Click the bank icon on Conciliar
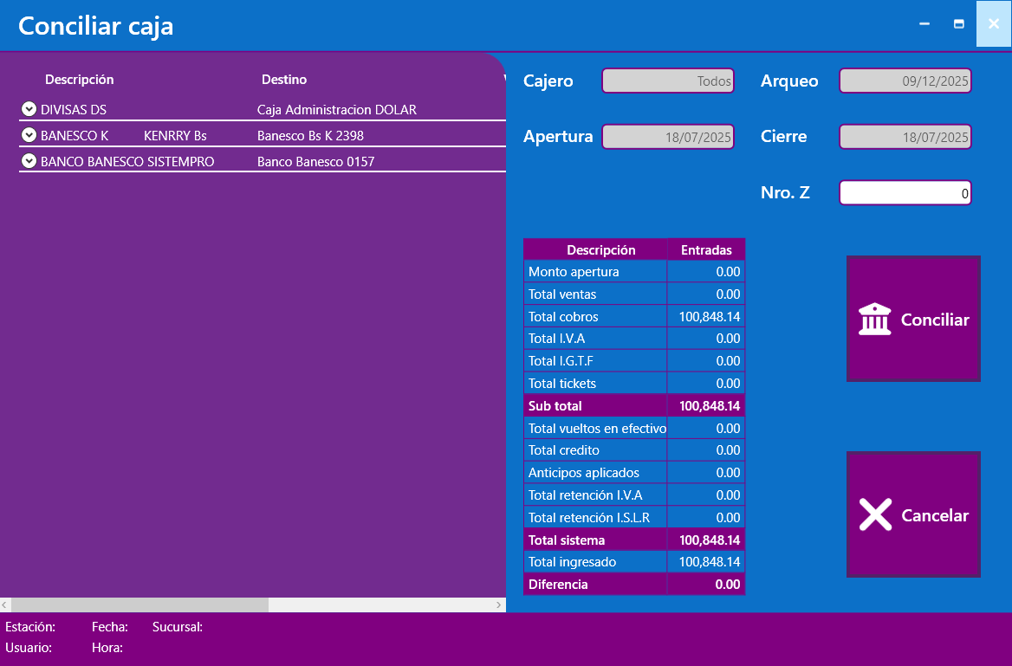Viewport: 1012px width, 666px height. point(874,320)
